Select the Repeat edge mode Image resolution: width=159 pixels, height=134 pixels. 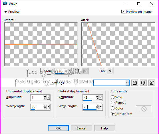point(112,103)
